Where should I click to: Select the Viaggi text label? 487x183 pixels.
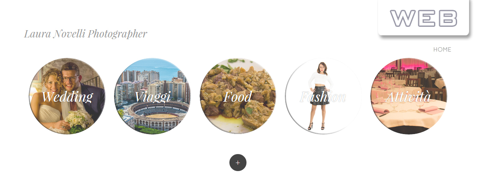(153, 97)
